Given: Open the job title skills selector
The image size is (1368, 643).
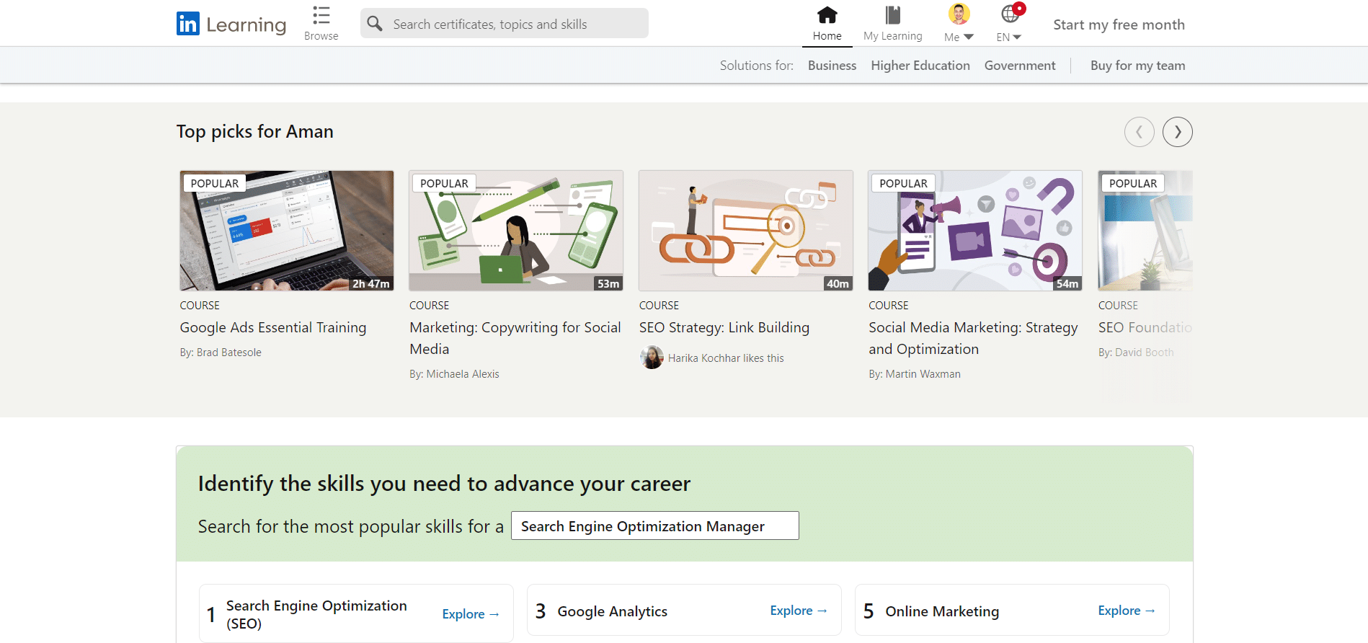Looking at the screenshot, I should tap(655, 526).
